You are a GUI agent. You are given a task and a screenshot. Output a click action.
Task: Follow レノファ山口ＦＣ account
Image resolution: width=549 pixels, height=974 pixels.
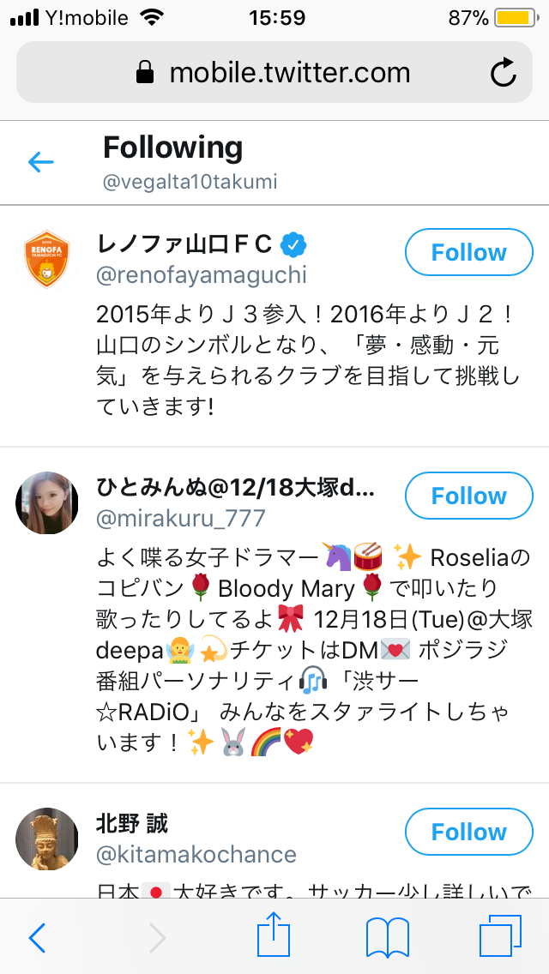tap(468, 253)
